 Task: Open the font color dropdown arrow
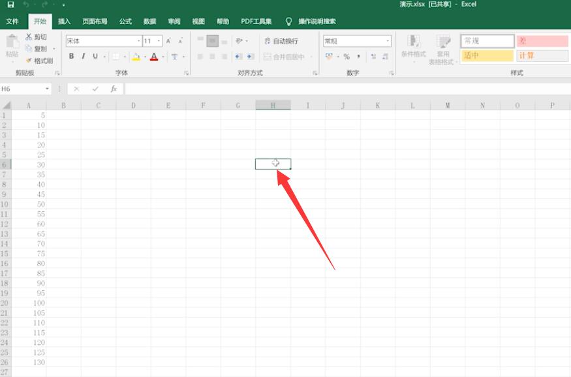pyautogui.click(x=162, y=57)
